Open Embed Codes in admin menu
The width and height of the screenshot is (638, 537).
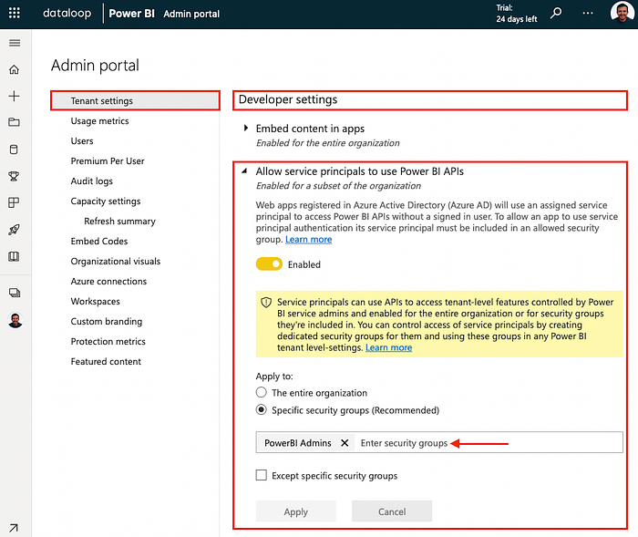tap(99, 241)
